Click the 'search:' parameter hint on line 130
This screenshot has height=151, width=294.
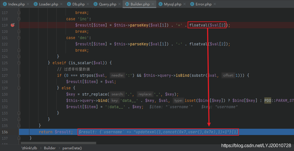117,94
